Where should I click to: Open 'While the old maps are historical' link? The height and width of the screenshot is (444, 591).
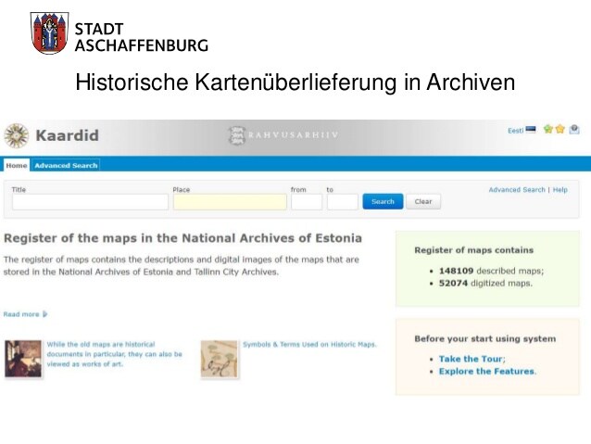(115, 354)
